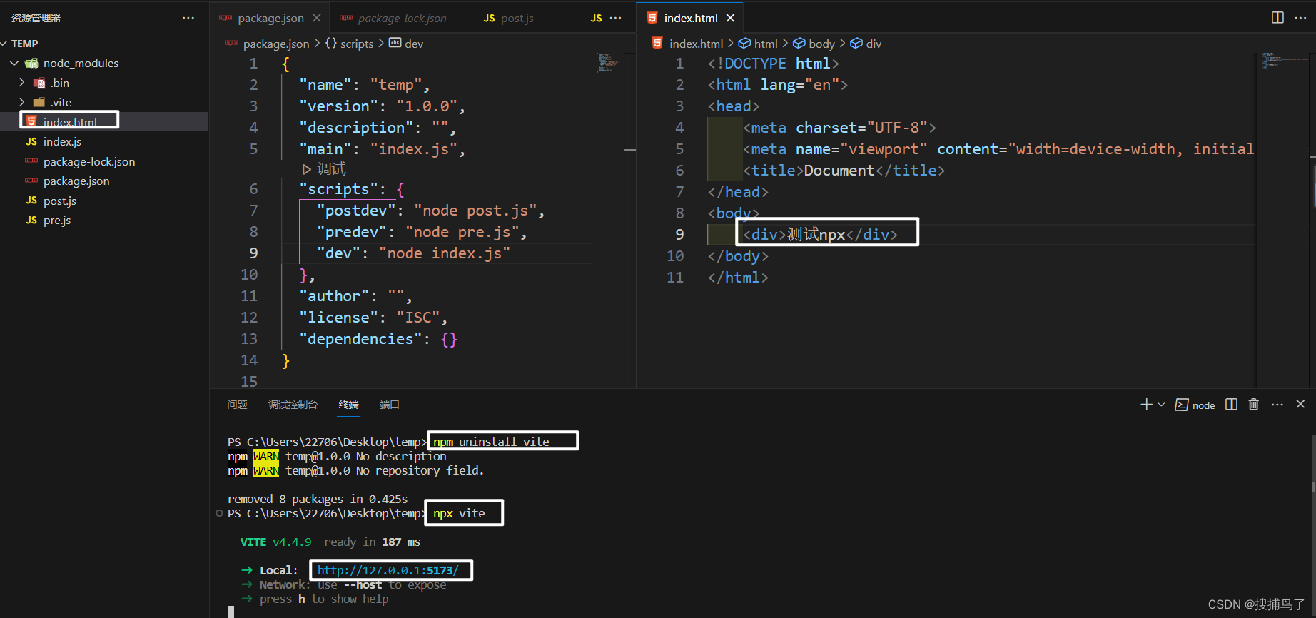Close the package.json tab

point(317,18)
